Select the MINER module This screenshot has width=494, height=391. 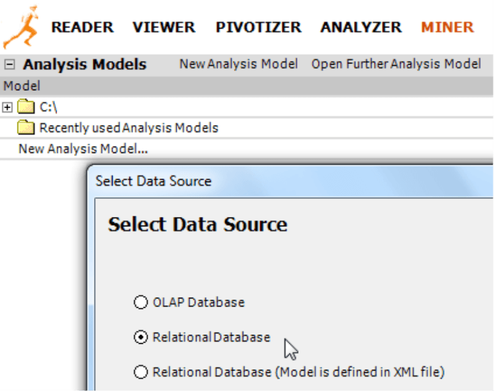tap(447, 27)
